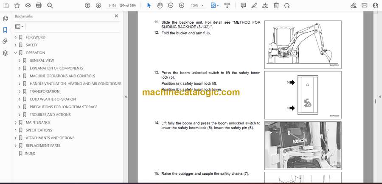The height and width of the screenshot is (184, 382).
Task: Collapse left navigation pane arrow
Action: point(126,97)
